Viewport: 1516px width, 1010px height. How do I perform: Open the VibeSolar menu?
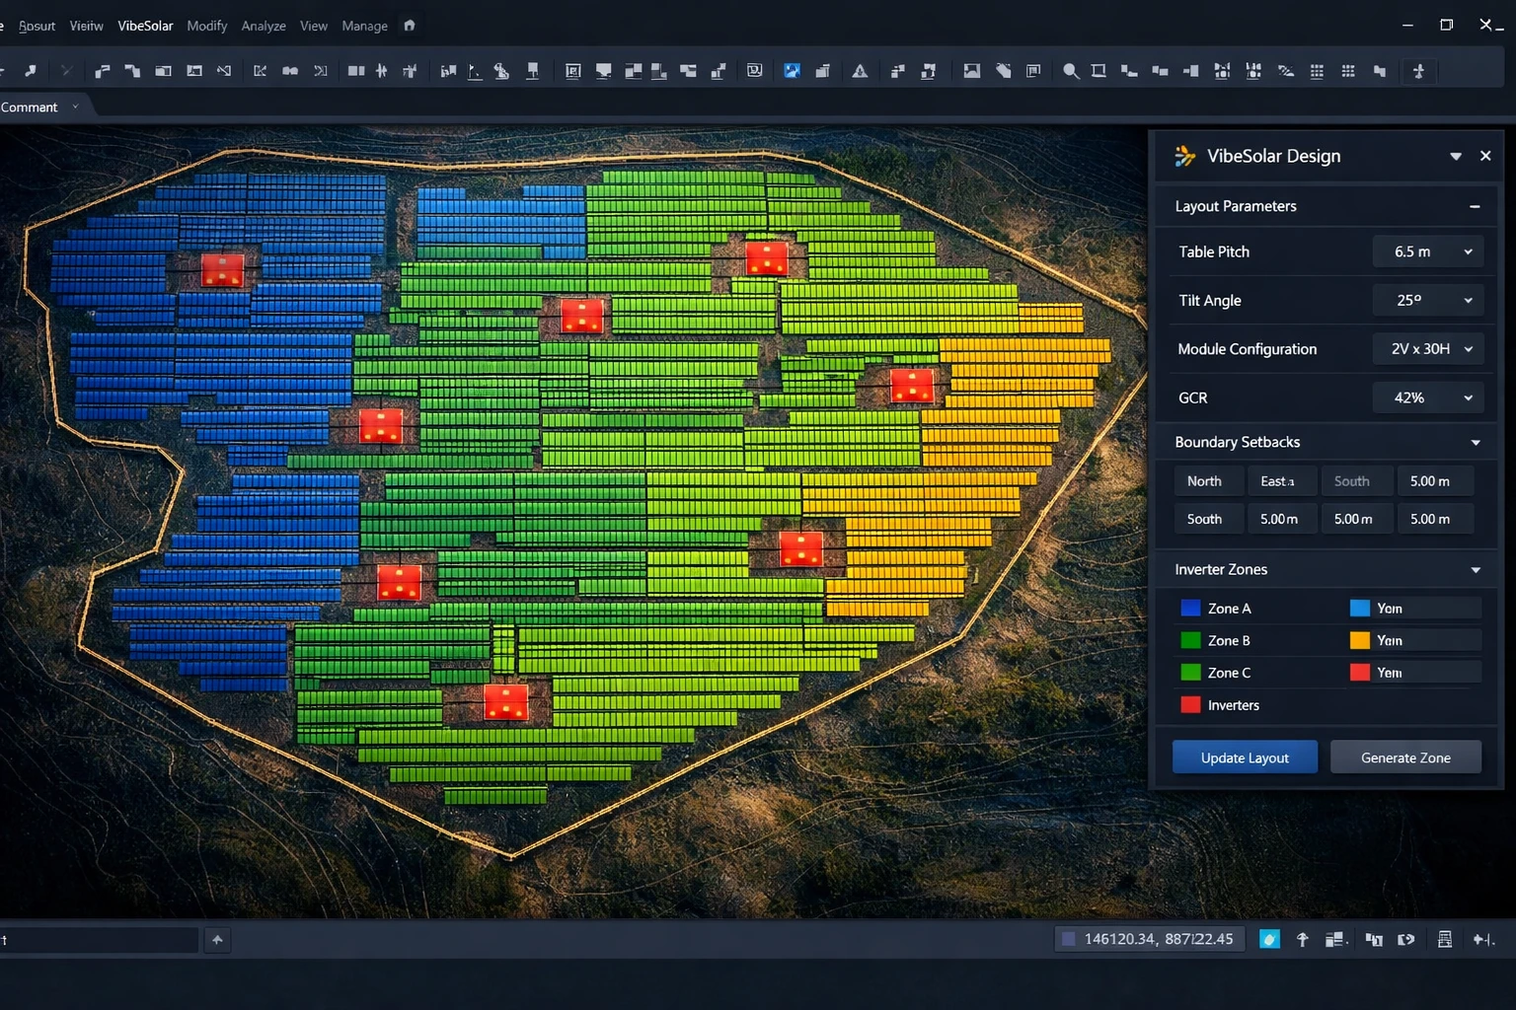145,26
